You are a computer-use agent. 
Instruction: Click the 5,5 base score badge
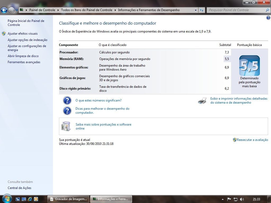[249, 66]
